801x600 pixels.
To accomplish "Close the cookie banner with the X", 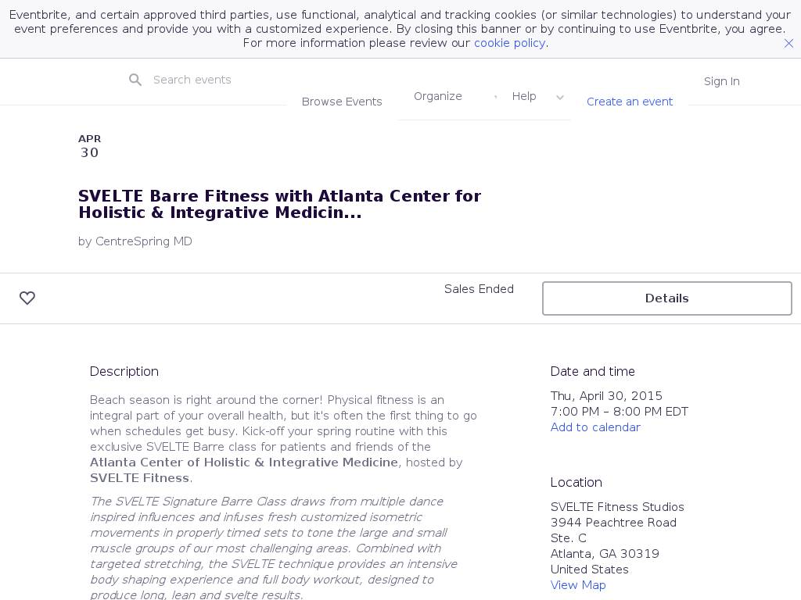I will point(788,44).
